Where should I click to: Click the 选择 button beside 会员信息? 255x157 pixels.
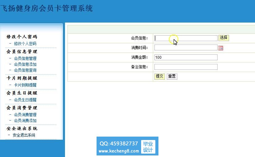(224, 38)
